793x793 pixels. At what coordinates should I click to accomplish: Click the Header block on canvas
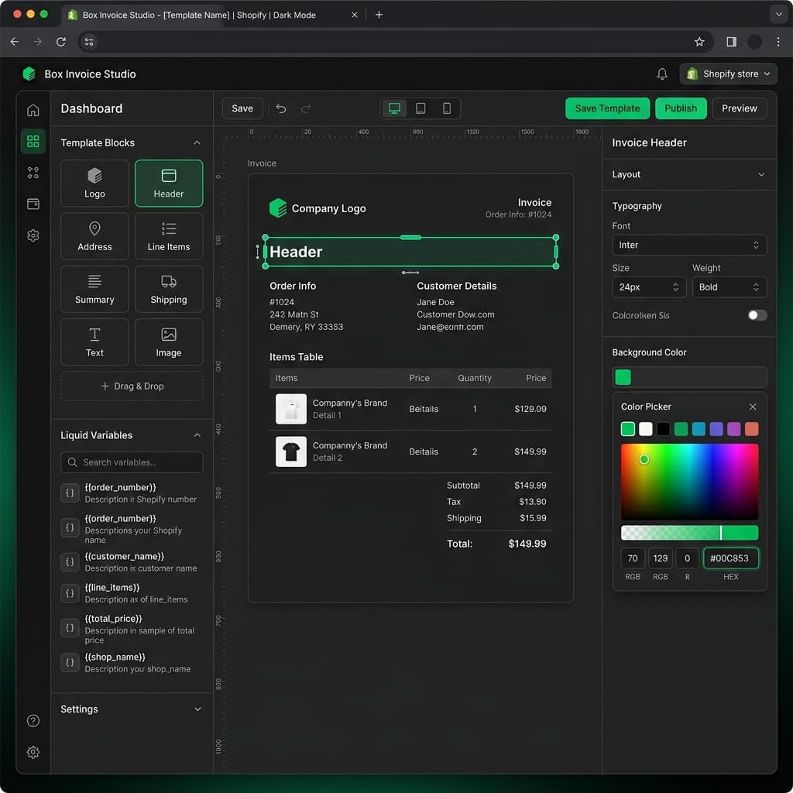410,252
